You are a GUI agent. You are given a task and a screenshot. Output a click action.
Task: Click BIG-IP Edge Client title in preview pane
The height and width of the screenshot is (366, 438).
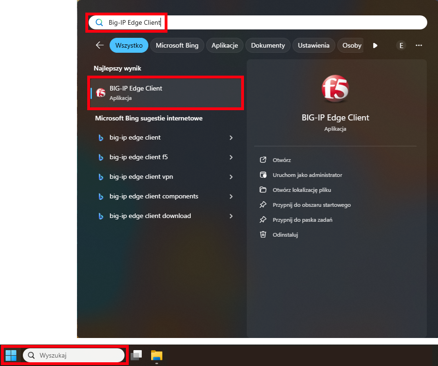[x=335, y=118]
